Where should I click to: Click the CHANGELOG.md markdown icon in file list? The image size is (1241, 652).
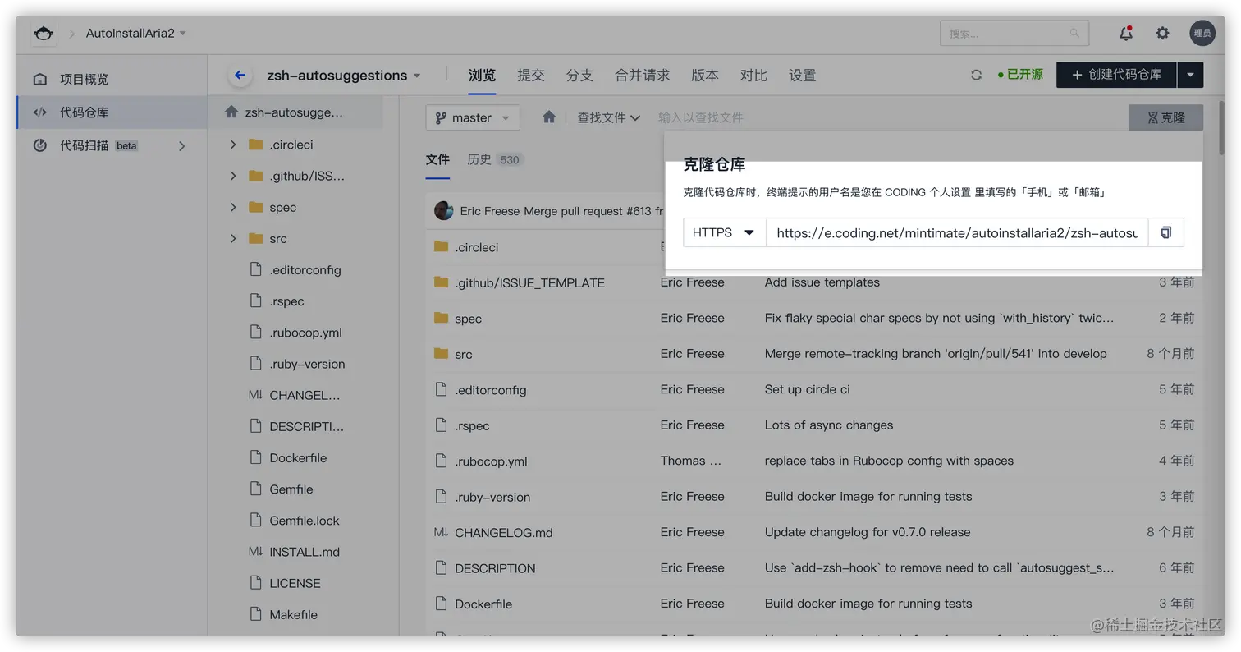click(441, 532)
